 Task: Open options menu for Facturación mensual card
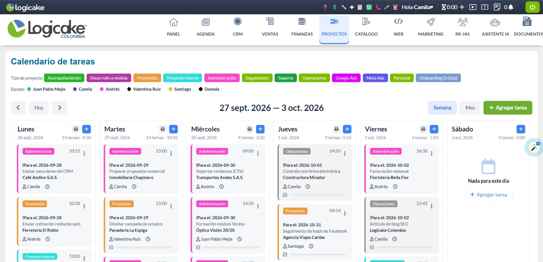432,153
